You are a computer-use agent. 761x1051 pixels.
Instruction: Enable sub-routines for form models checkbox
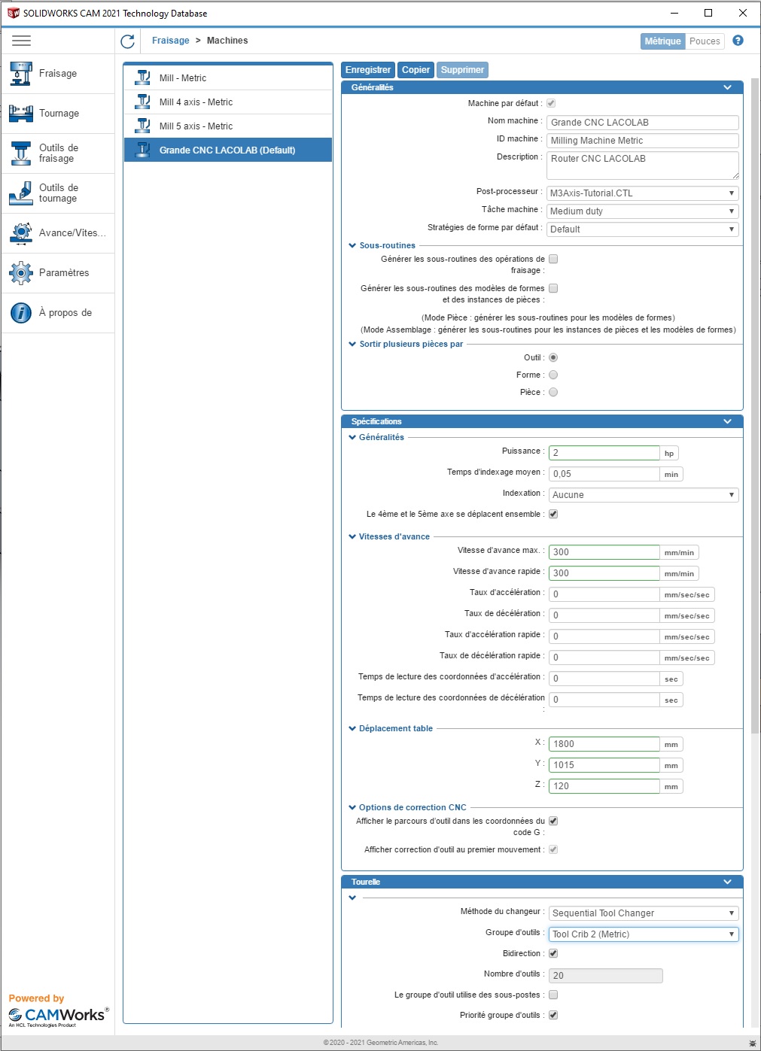[553, 288]
